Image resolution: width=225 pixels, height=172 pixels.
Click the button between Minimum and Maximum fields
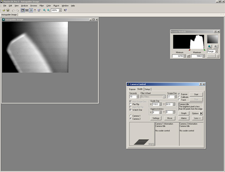tap(188, 56)
